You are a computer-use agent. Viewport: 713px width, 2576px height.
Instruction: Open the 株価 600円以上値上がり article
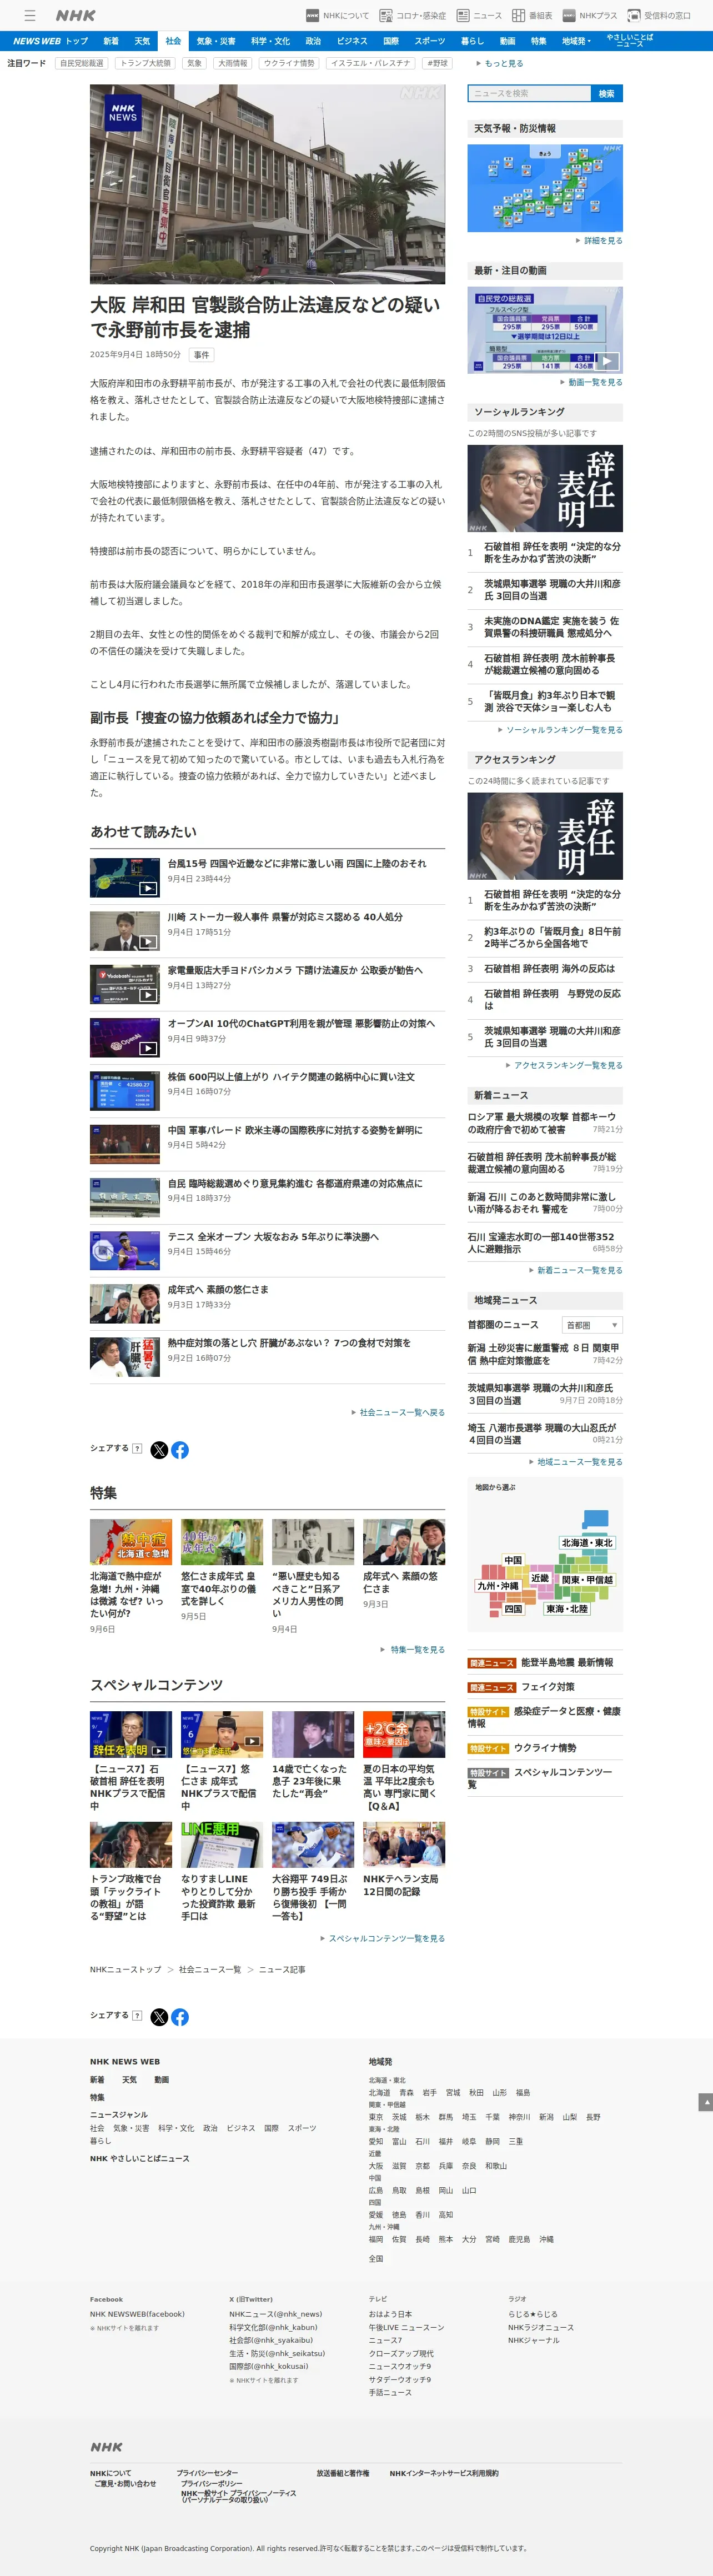pyautogui.click(x=291, y=1077)
